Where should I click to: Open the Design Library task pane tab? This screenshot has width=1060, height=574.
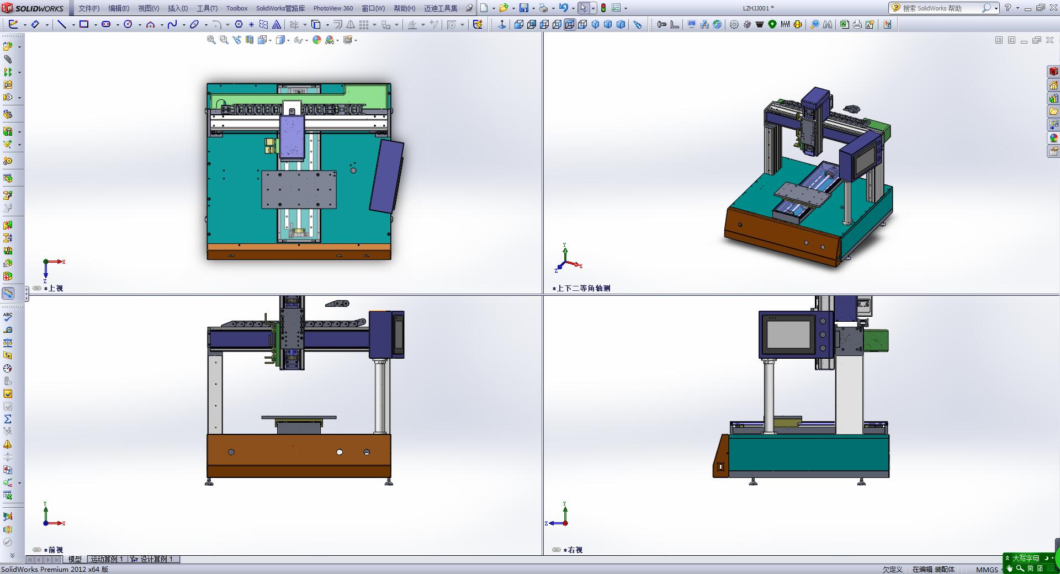1053,98
